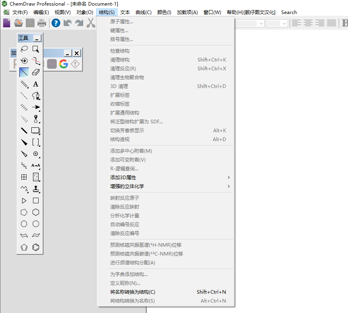Select the alternate Cyclohexane Chair tool
This screenshot has width=348, height=313.
point(36,235)
